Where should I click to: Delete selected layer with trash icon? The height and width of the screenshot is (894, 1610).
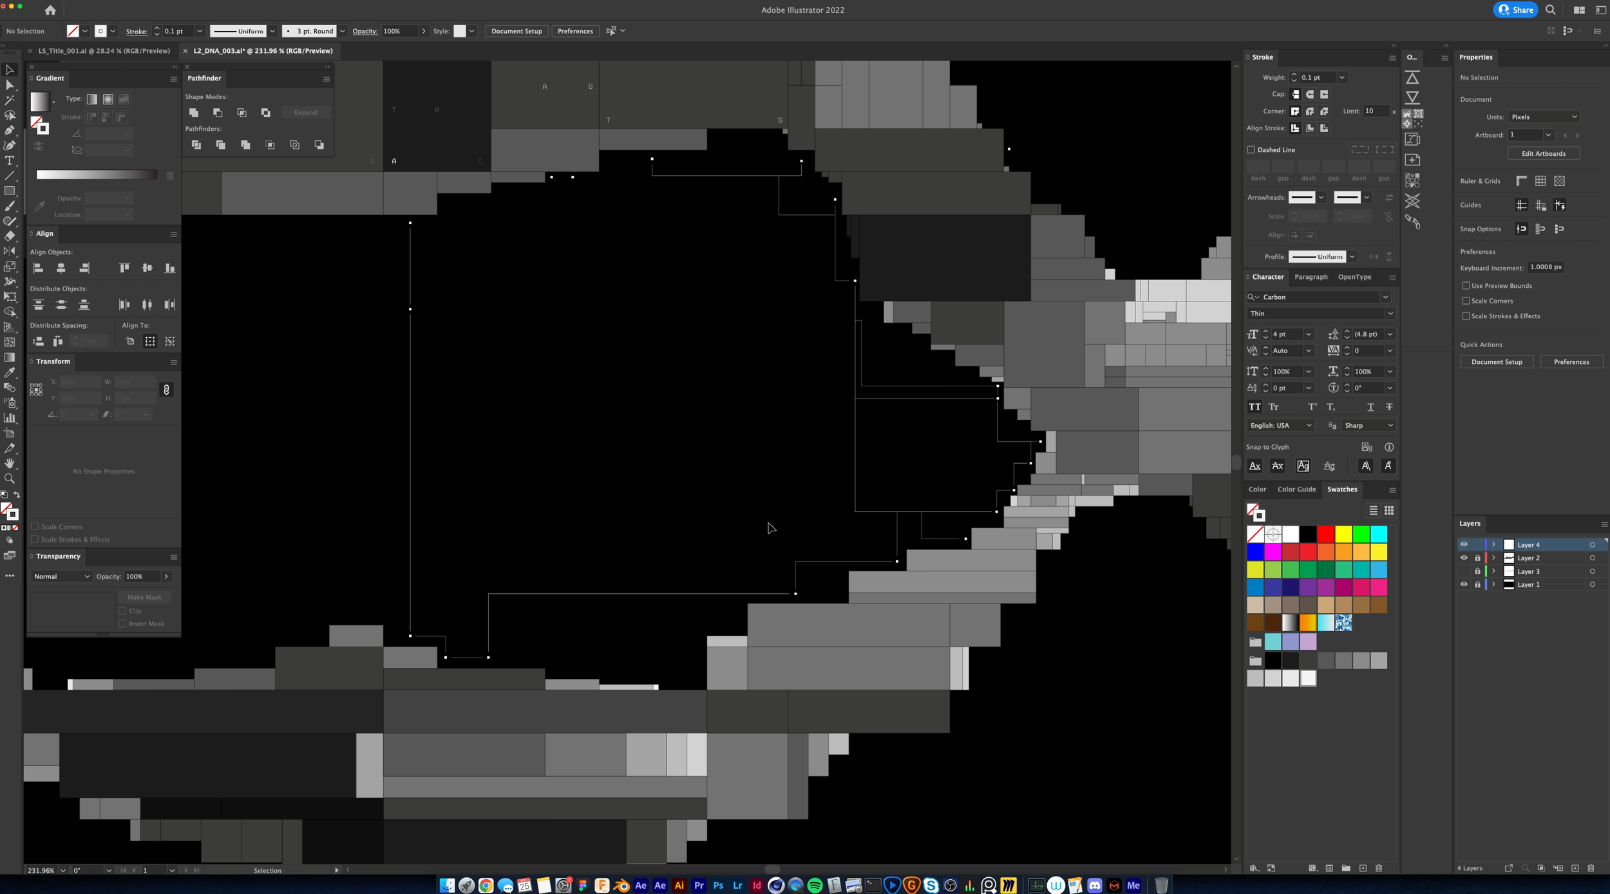pyautogui.click(x=1591, y=868)
